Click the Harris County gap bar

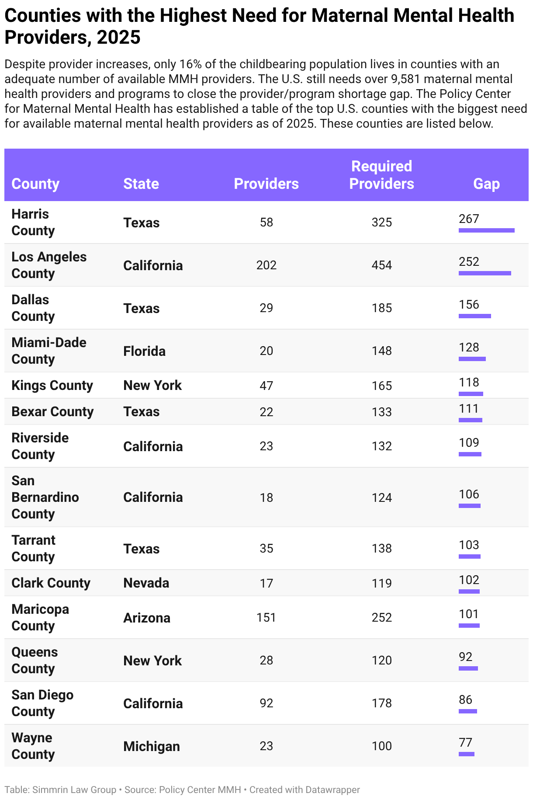point(487,230)
